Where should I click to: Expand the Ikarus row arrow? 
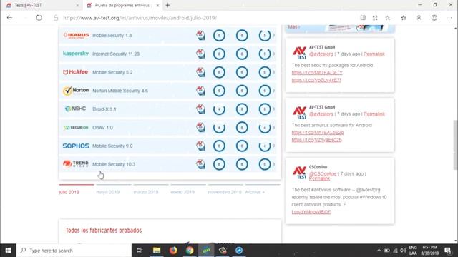[274, 35]
